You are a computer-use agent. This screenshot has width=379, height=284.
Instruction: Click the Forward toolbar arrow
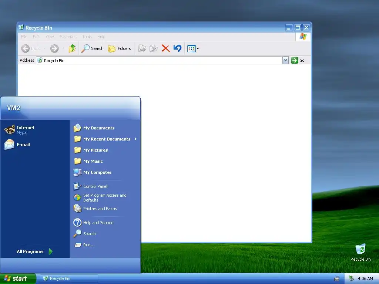click(x=54, y=48)
